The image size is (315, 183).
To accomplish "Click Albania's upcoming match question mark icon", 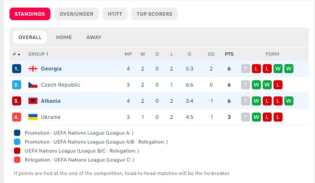I will click(x=246, y=101).
